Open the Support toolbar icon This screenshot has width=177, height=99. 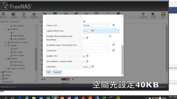pyautogui.click(x=144, y=15)
